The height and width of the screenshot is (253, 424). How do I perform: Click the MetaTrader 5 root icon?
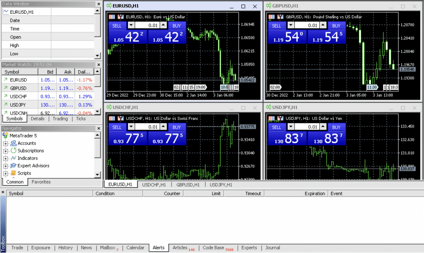tap(5, 136)
